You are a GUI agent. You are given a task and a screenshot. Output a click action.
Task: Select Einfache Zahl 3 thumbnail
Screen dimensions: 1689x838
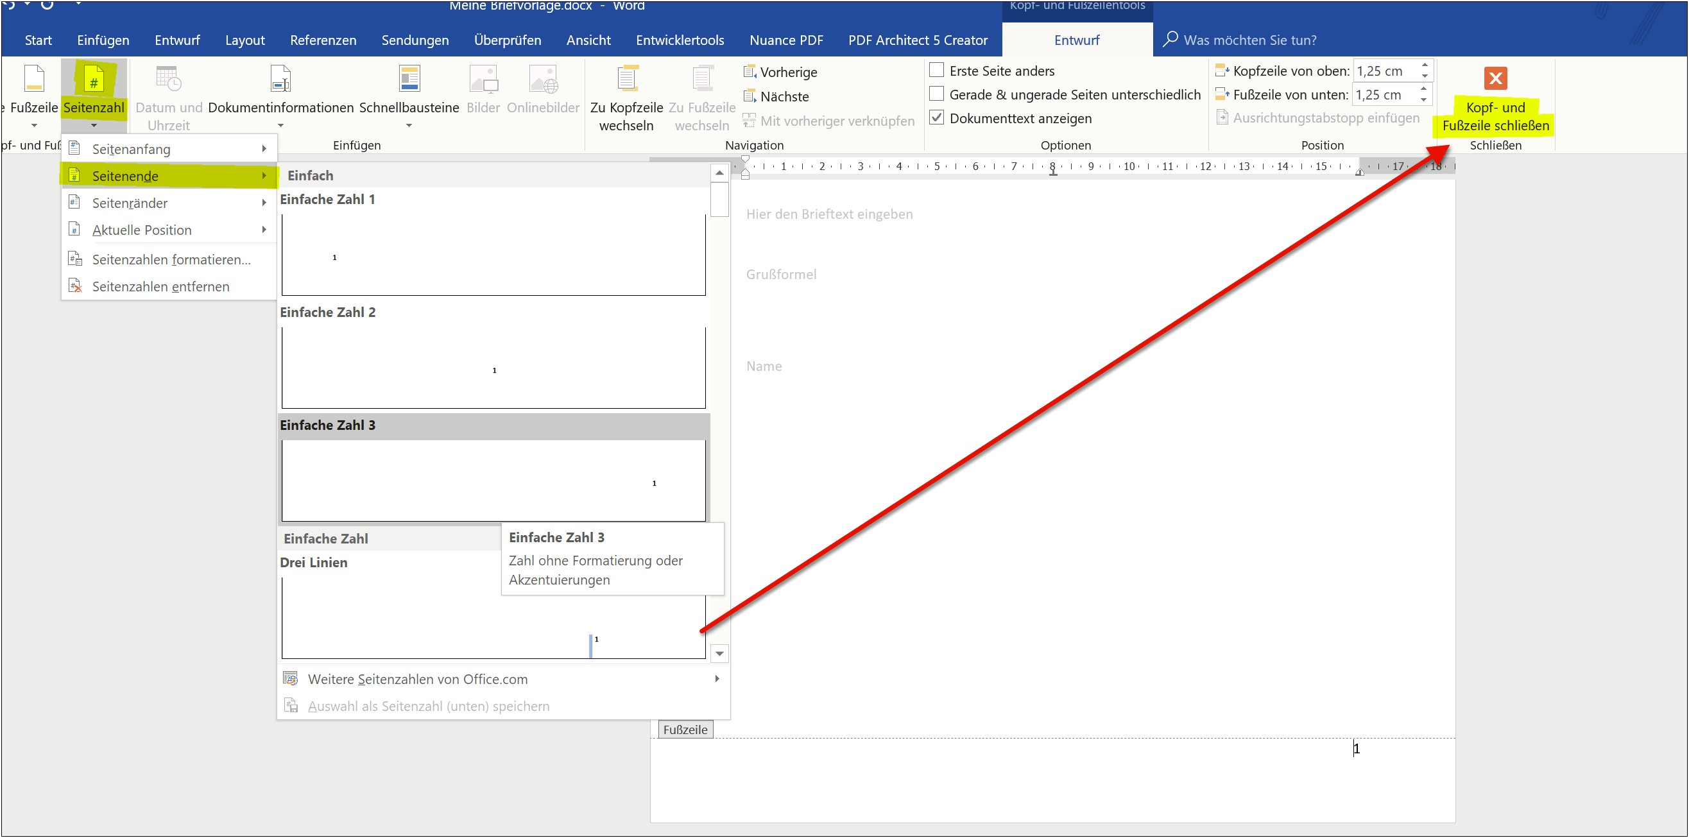tap(493, 480)
